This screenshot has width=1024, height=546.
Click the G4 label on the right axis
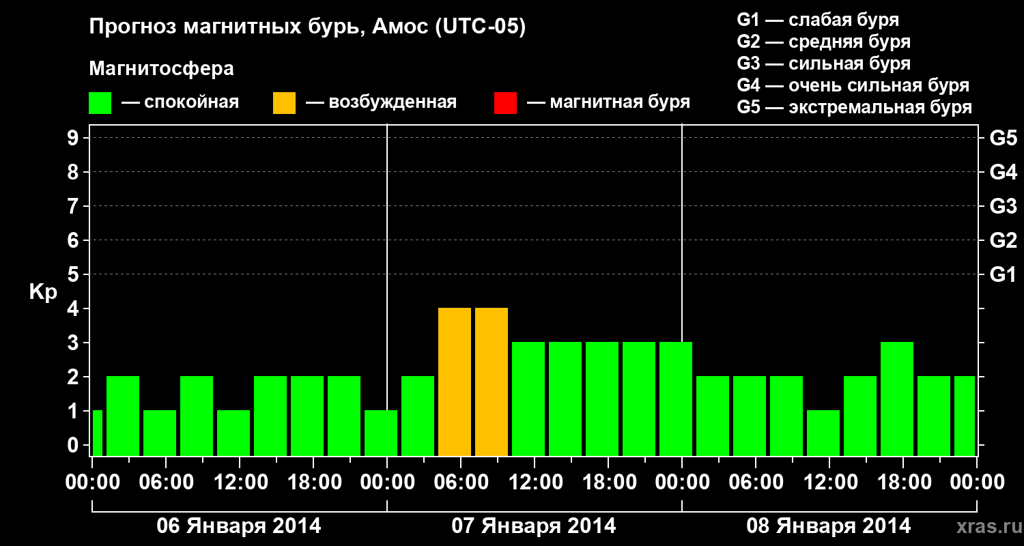[1003, 172]
